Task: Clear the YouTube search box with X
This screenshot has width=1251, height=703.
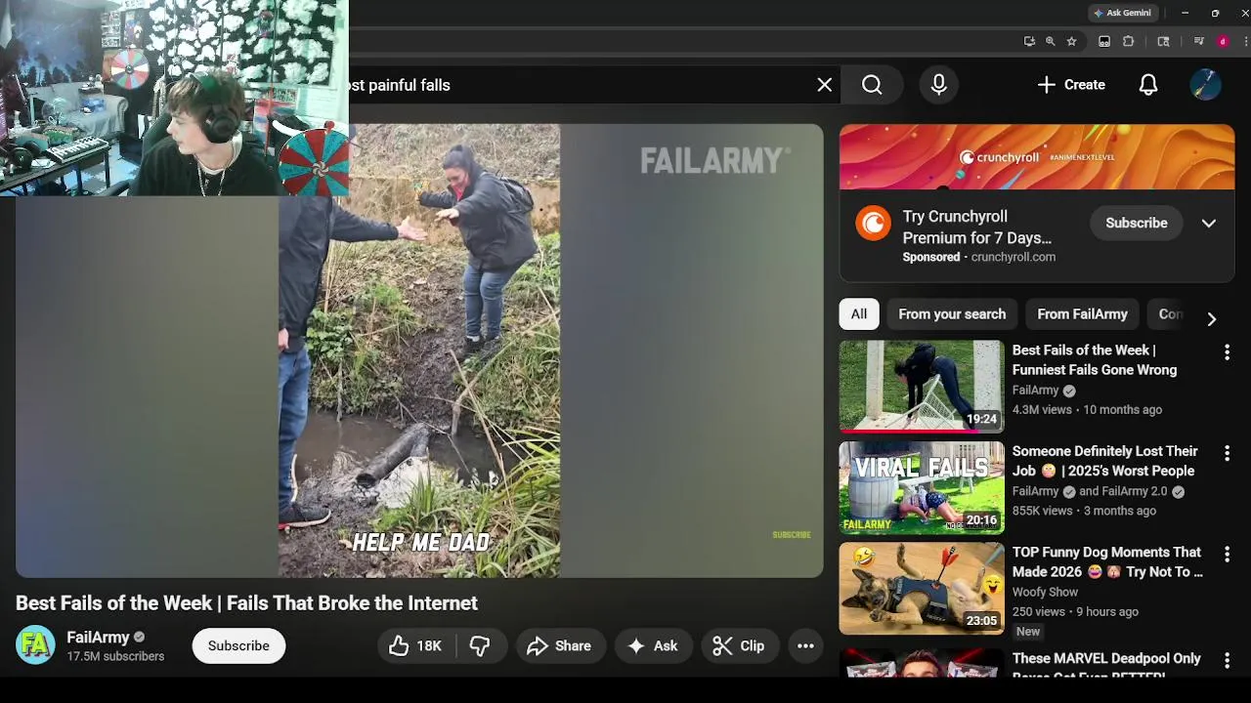Action: pos(825,85)
